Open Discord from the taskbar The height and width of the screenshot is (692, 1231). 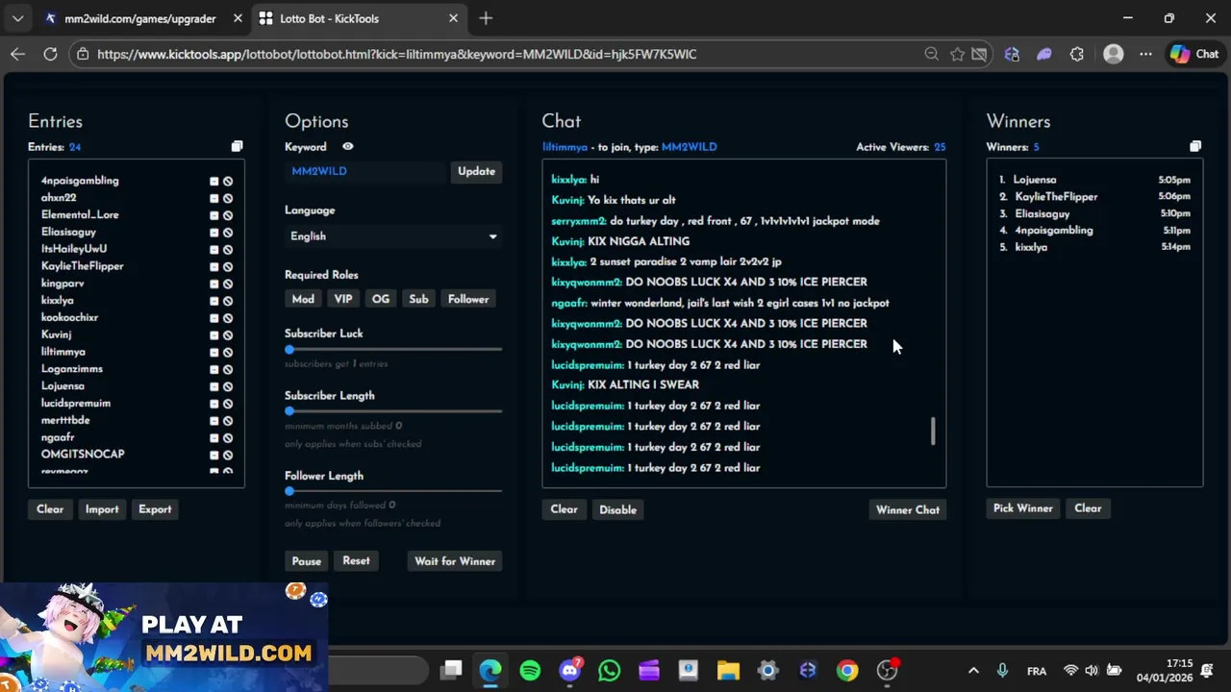tap(570, 670)
